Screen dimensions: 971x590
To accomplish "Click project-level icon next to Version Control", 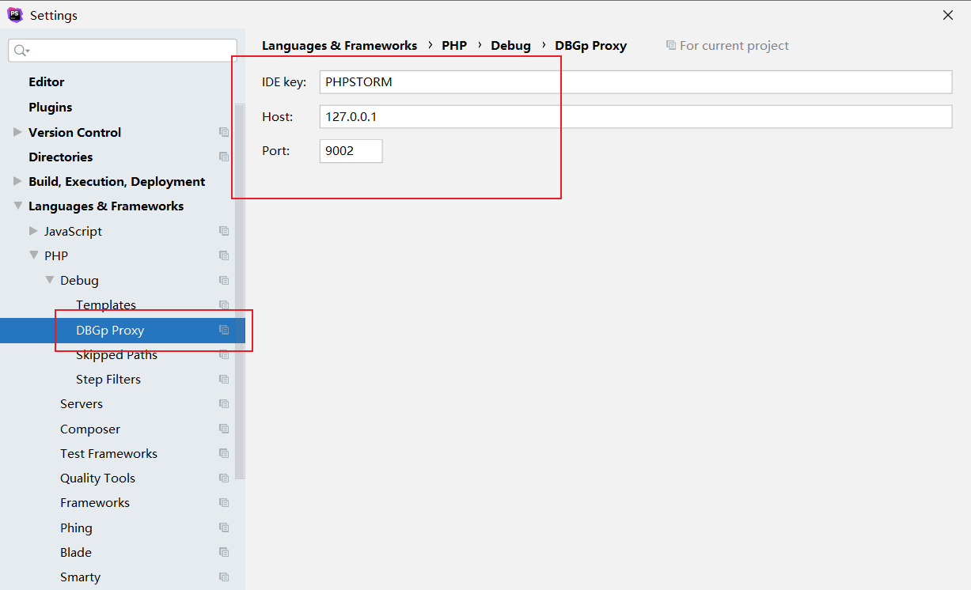I will tap(224, 132).
